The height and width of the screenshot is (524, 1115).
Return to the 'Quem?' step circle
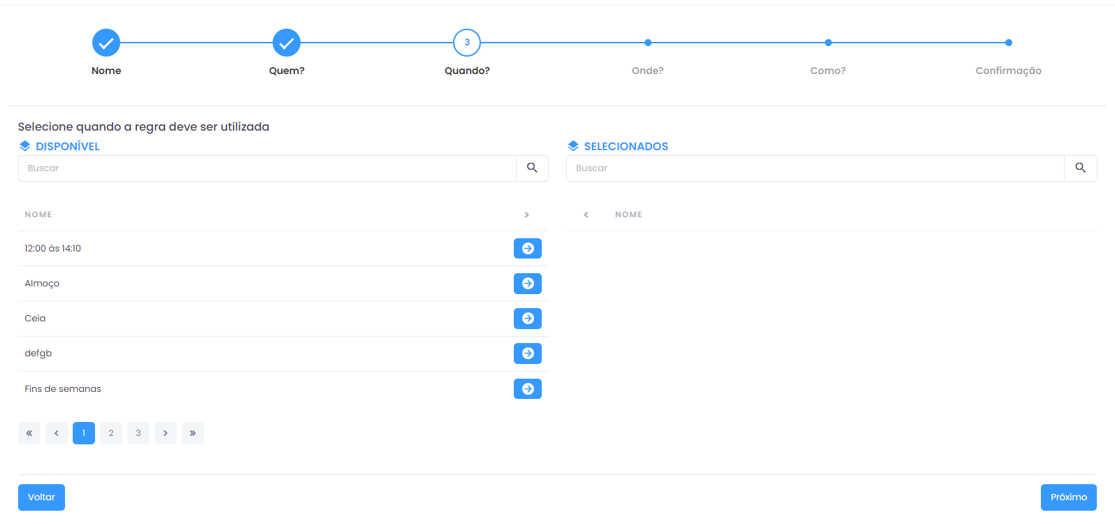[x=287, y=43]
